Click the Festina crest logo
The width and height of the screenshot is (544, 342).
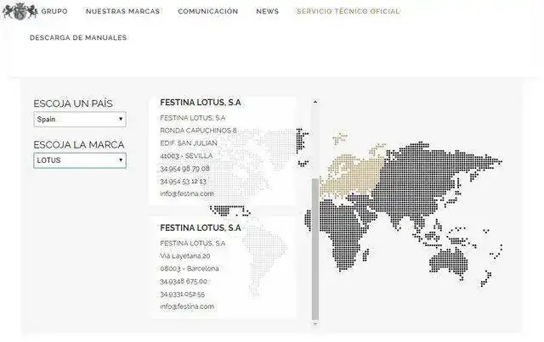click(16, 10)
